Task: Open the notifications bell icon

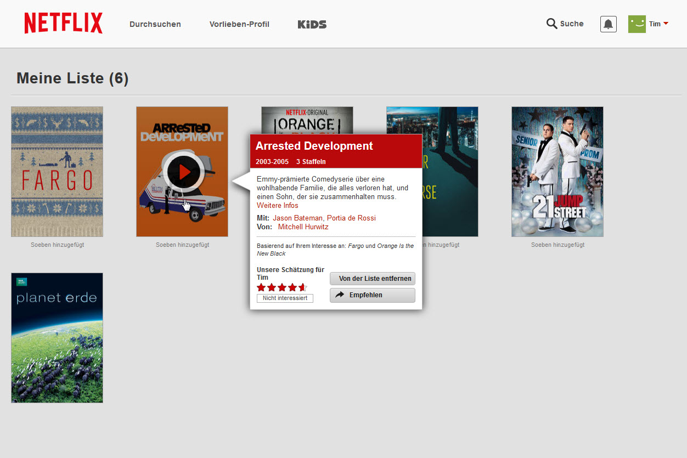Action: (x=609, y=24)
